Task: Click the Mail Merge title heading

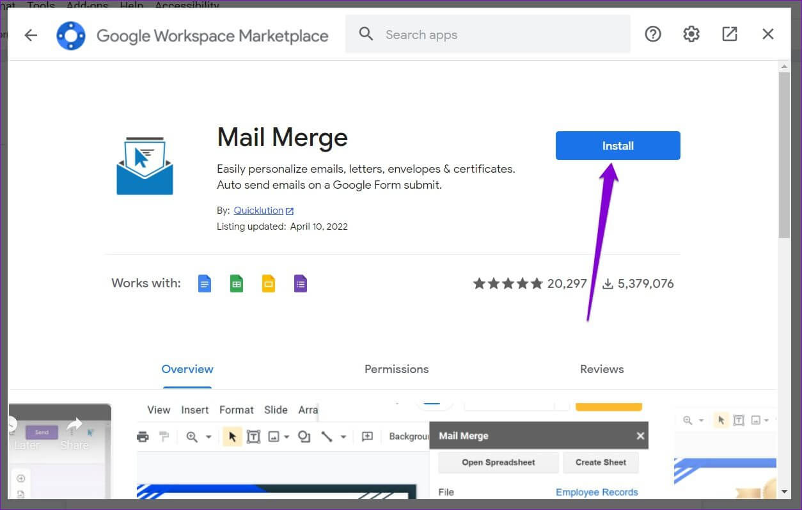Action: [282, 138]
